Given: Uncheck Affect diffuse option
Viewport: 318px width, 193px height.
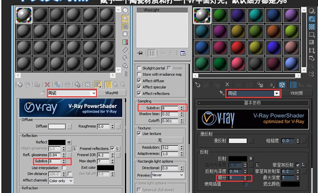Looking at the screenshot, I should pos(139,81).
